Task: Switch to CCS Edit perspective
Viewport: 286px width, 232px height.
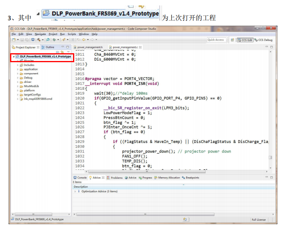Action: [x=245, y=40]
